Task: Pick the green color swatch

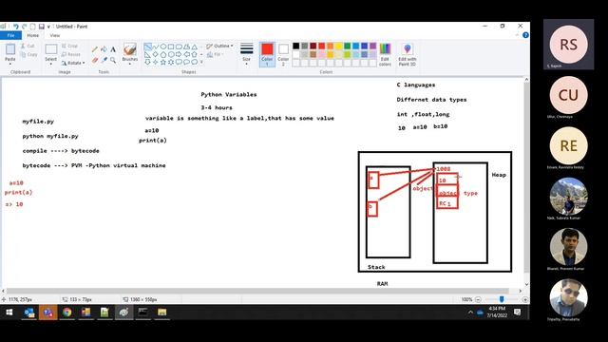Action: coord(348,47)
